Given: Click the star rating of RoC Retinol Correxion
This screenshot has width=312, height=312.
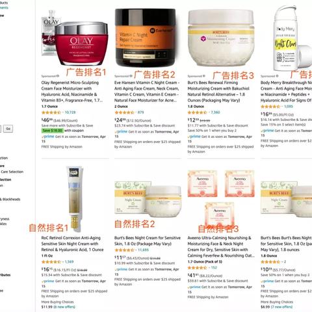Looking at the screenshot, I should tap(51, 262).
